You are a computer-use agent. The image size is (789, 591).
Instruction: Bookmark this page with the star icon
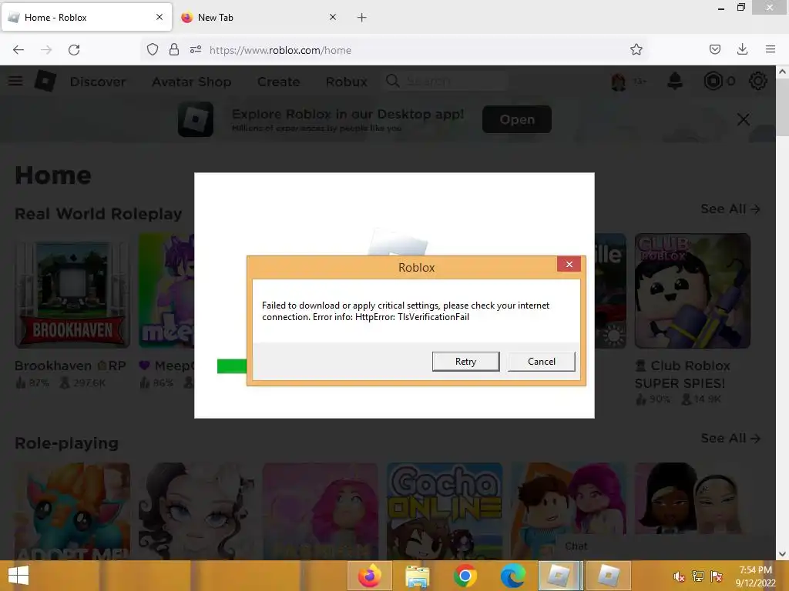[x=636, y=49]
